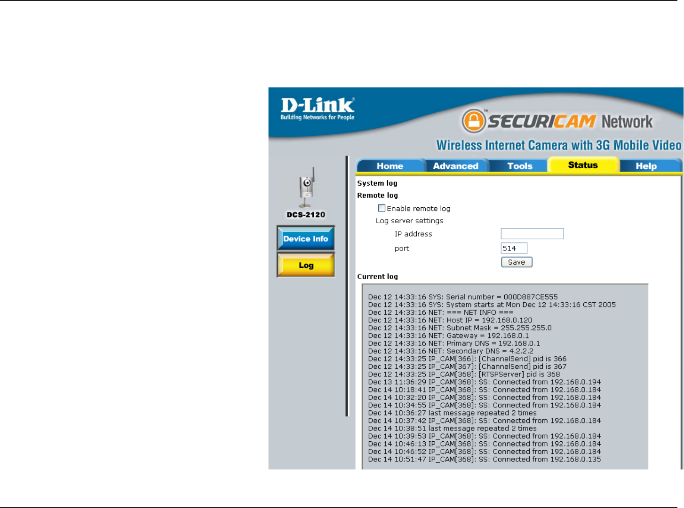Screen dimensions: 684x508
Task: Select '[ChannelSend] pid is 366' log line
Action: [468, 359]
